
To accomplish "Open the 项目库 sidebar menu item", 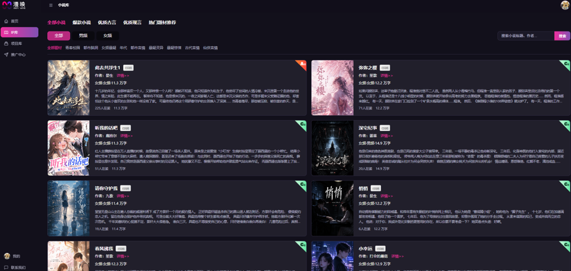I will pos(20,43).
